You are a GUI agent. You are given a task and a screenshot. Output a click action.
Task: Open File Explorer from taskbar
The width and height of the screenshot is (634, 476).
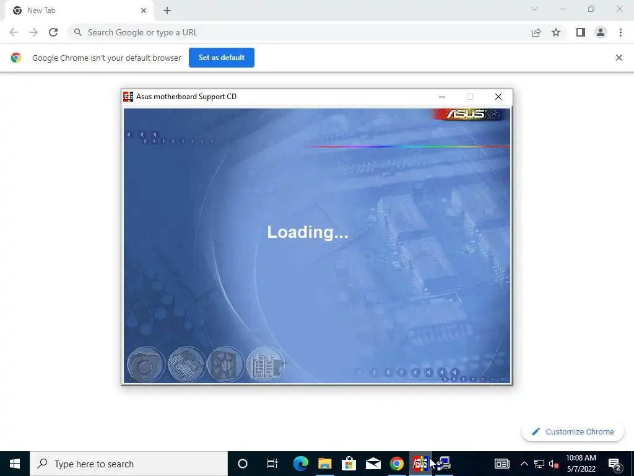324,464
